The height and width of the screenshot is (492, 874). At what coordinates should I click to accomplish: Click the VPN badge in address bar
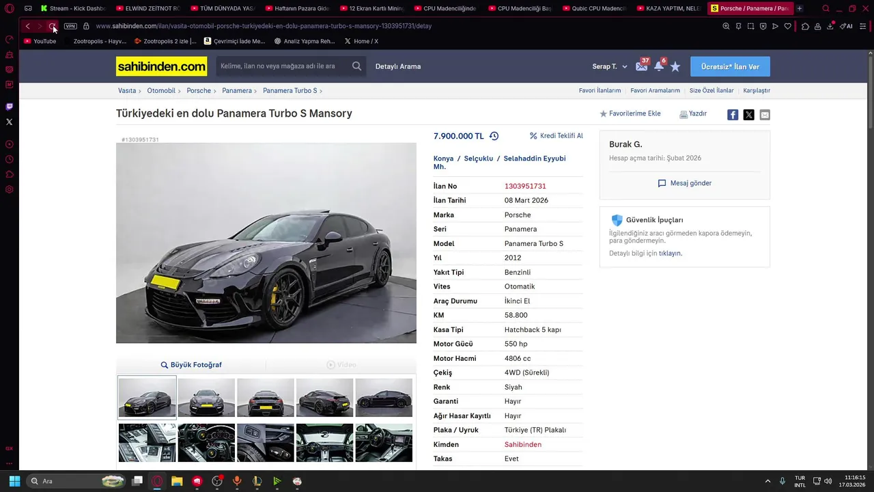coord(70,26)
